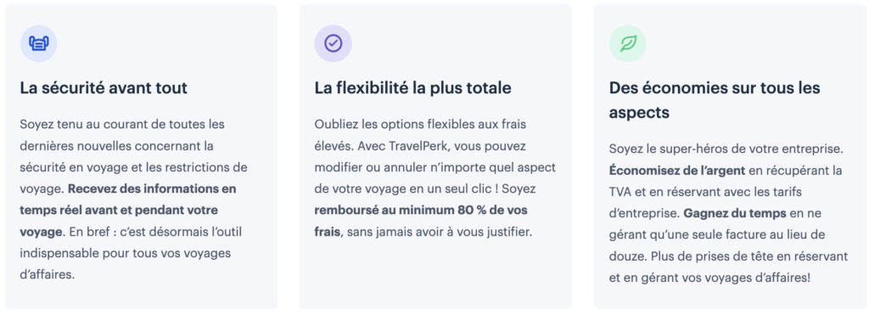Click the green leaf icon

coord(628,43)
